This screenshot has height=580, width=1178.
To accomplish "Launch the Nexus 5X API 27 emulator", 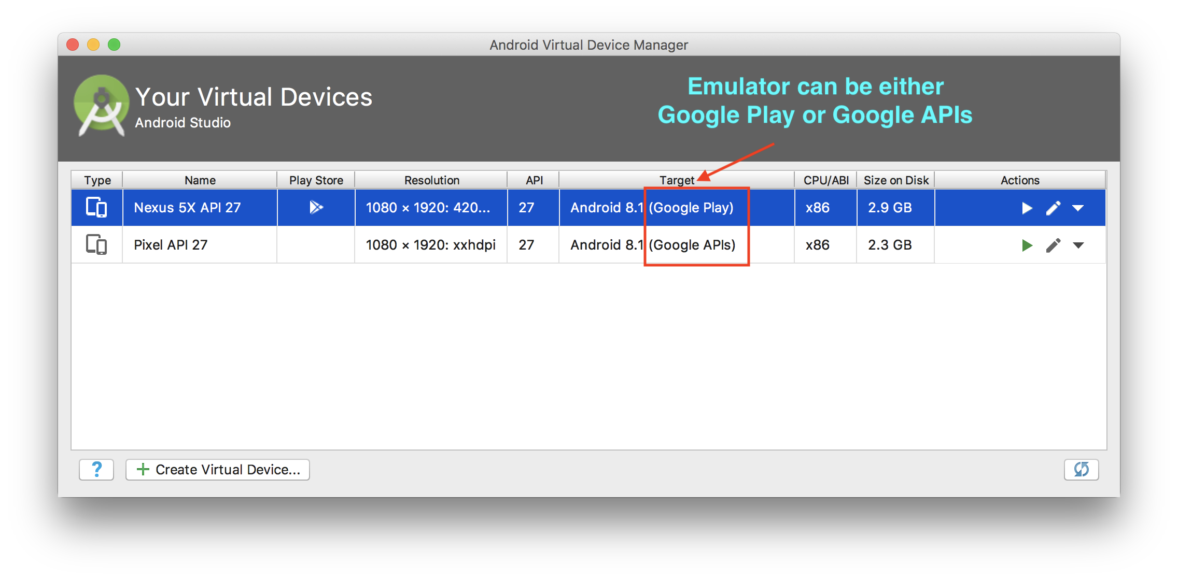I will (x=1027, y=208).
